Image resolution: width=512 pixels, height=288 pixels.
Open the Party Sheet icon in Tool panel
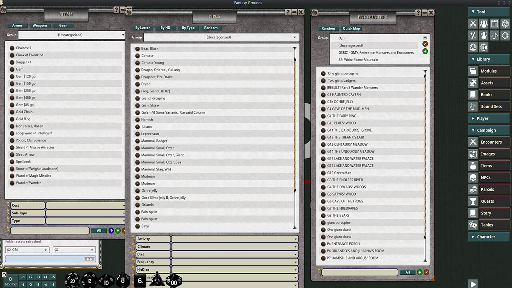[484, 24]
